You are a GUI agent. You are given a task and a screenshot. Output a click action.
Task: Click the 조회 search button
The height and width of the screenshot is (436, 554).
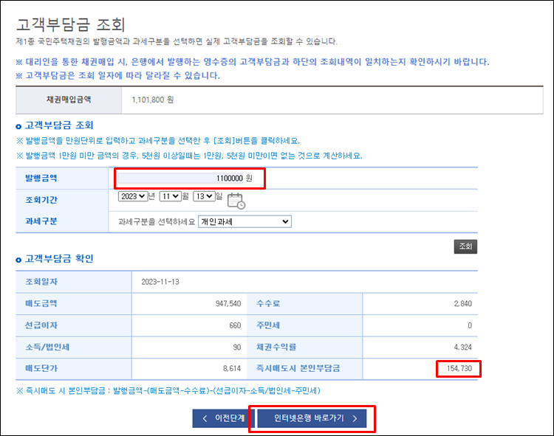465,246
